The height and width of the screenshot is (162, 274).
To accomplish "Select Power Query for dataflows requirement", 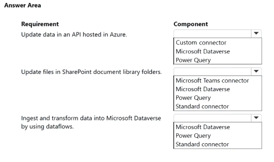I will [x=193, y=136].
